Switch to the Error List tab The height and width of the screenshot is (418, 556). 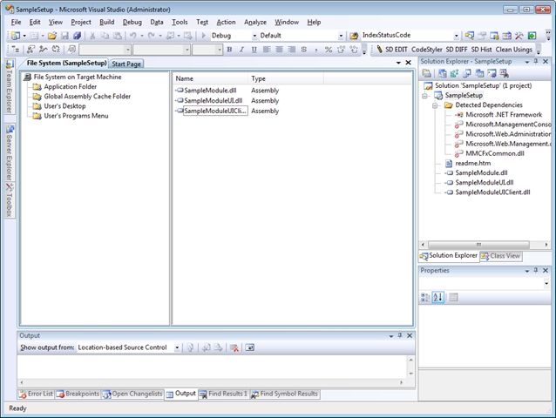coord(36,394)
